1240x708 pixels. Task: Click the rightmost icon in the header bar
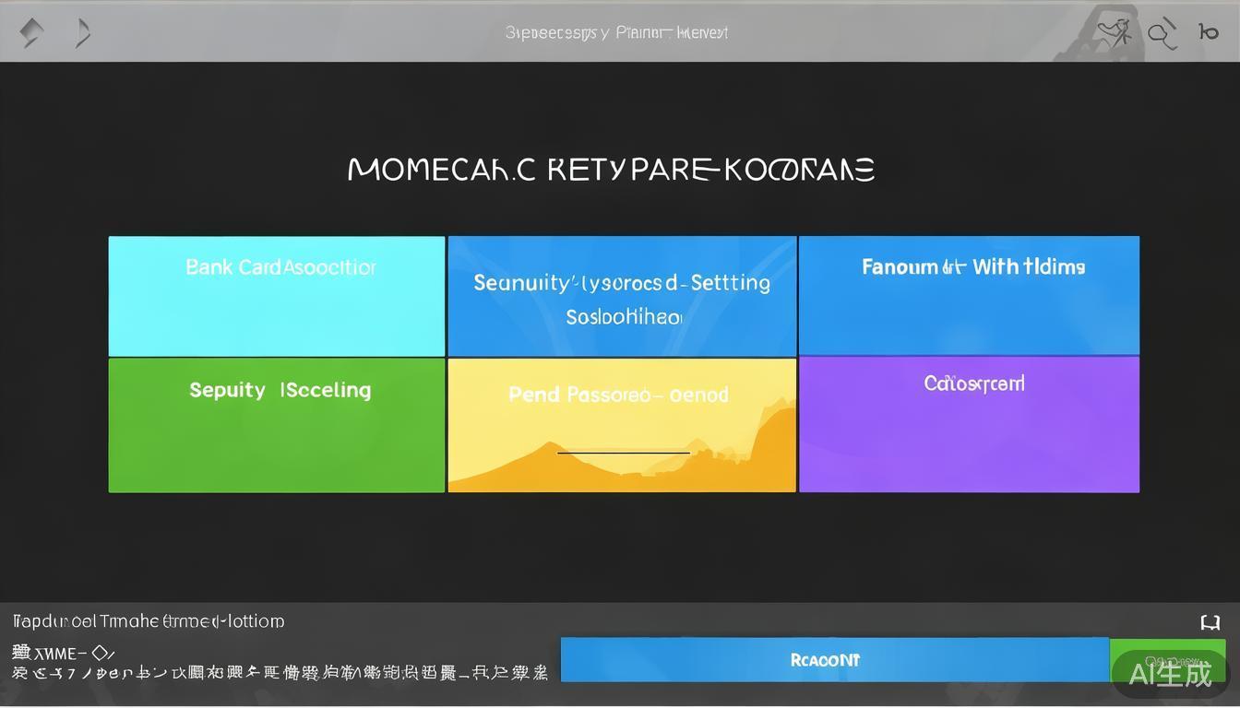click(1208, 32)
